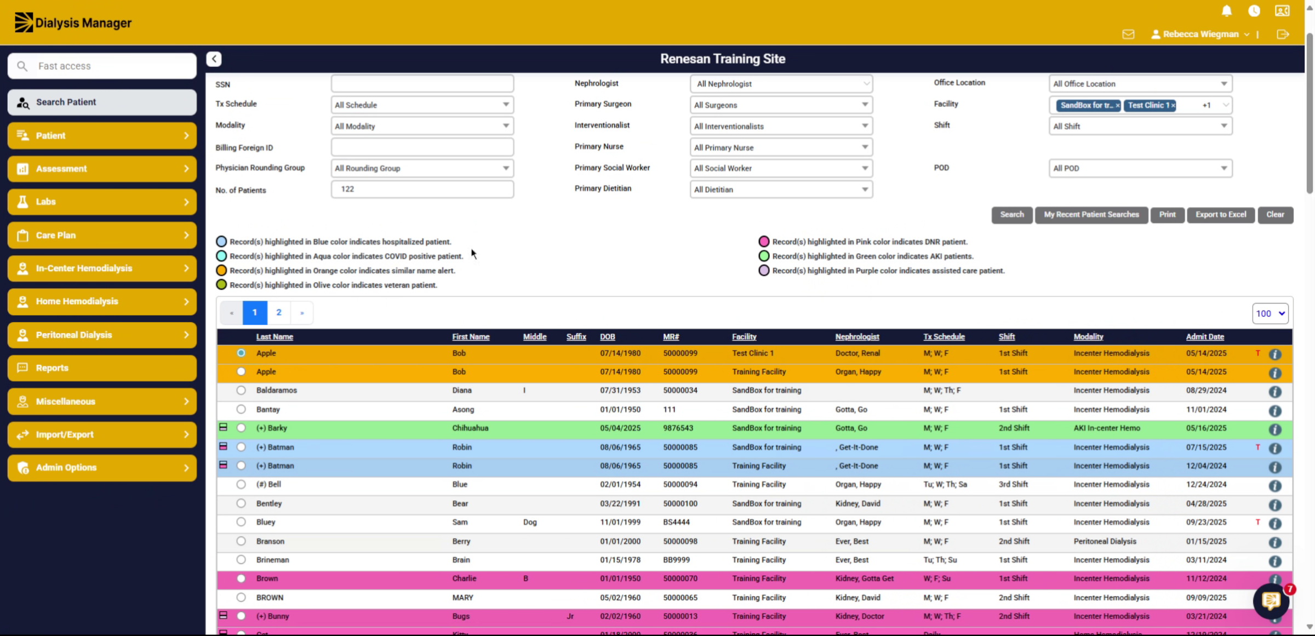Open info icon for Baldaramos row
1315x636 pixels.
coord(1275,391)
